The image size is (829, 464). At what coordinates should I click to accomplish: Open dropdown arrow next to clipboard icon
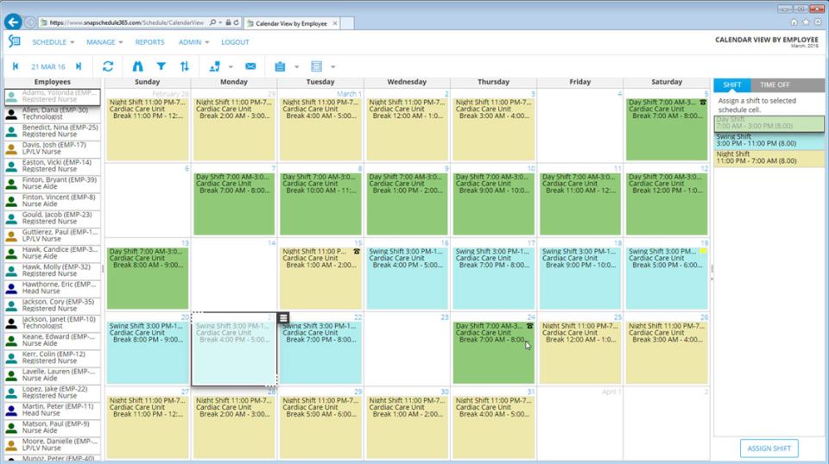tap(296, 67)
